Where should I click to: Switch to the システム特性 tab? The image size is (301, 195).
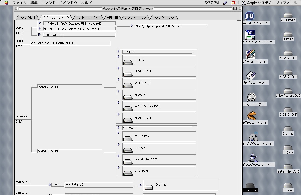coord(27,17)
